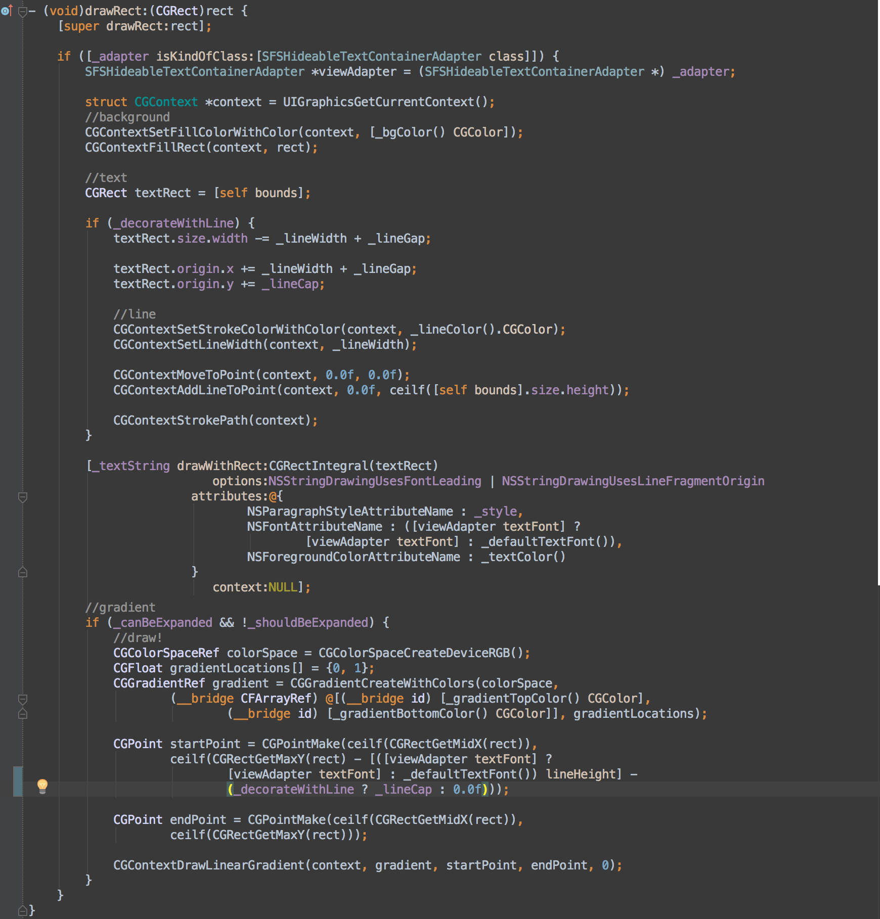Click the override method gutter icon beside drawRect
880x919 pixels.
point(7,10)
